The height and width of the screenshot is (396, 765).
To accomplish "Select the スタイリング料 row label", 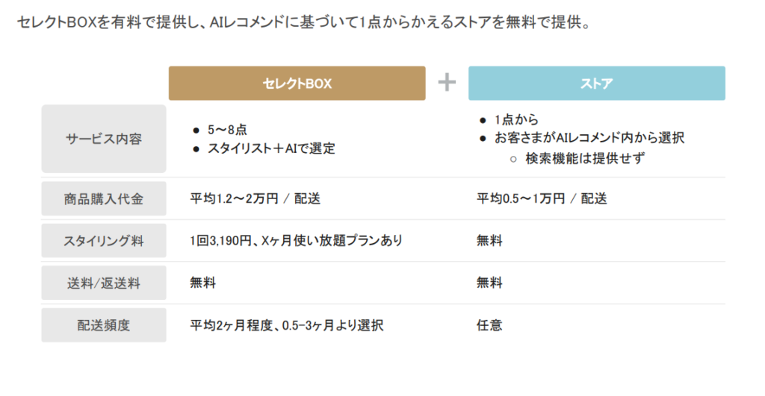I will [x=103, y=240].
